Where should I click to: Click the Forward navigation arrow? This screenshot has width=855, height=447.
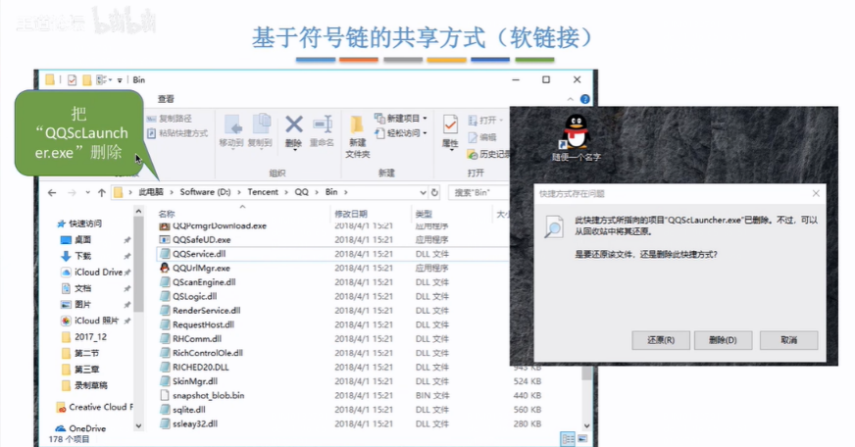(x=72, y=192)
